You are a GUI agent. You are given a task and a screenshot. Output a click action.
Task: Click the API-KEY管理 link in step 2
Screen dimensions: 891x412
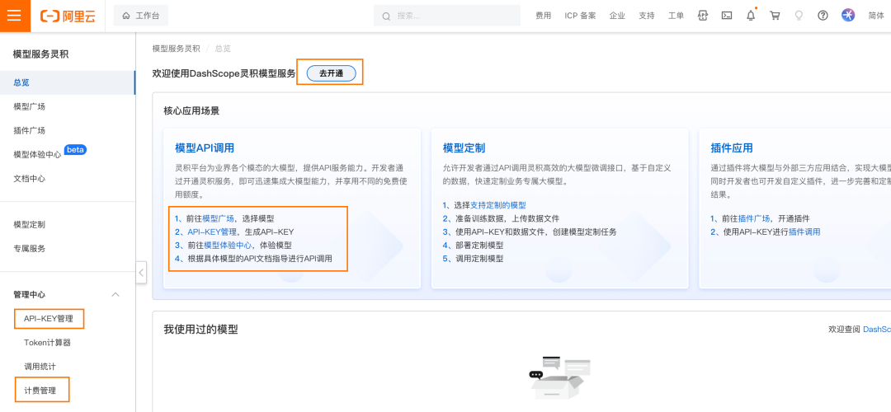pos(212,232)
